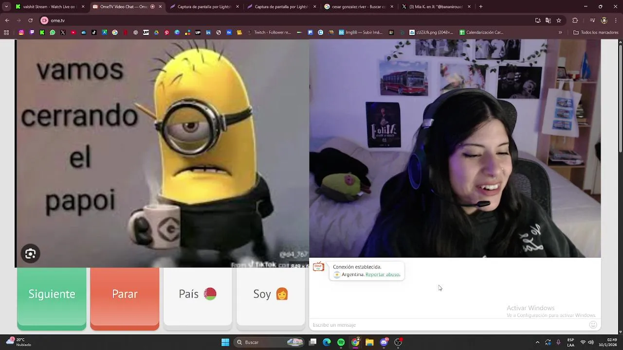Open the tab search dropdown arrow
This screenshot has width=623, height=350.
tap(6, 7)
